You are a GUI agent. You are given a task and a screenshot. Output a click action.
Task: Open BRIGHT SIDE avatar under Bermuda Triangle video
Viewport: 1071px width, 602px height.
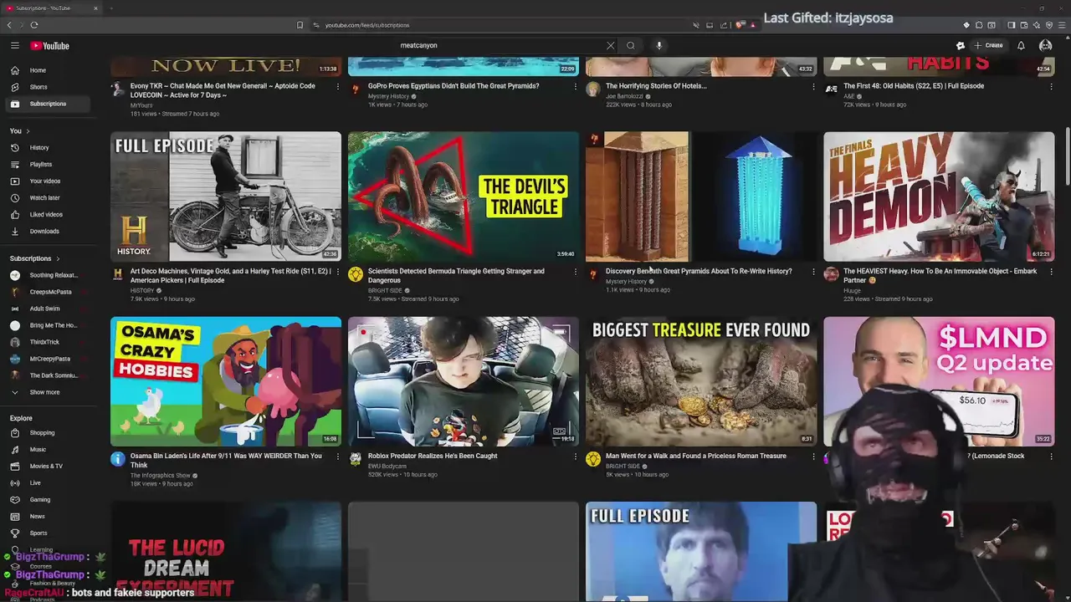pyautogui.click(x=356, y=274)
